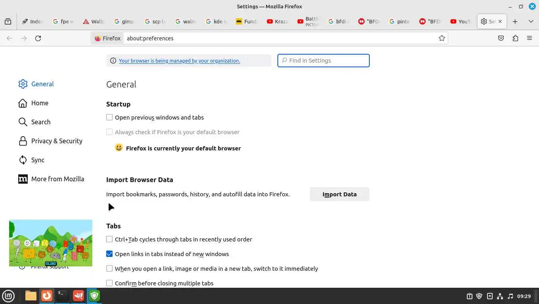The image size is (539, 304).
Task: Bookmark this page with the star
Action: tap(442, 38)
